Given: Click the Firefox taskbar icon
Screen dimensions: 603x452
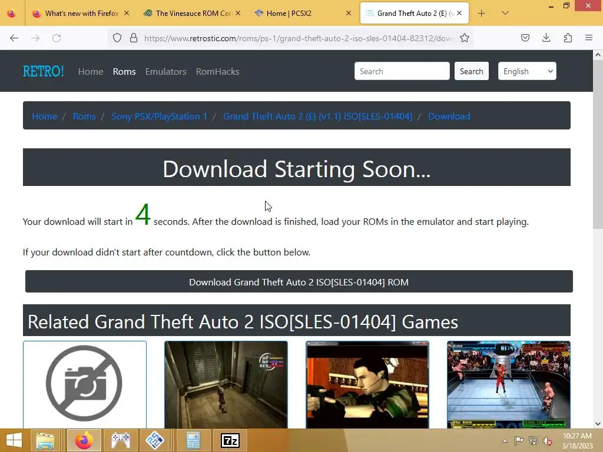Looking at the screenshot, I should point(84,440).
